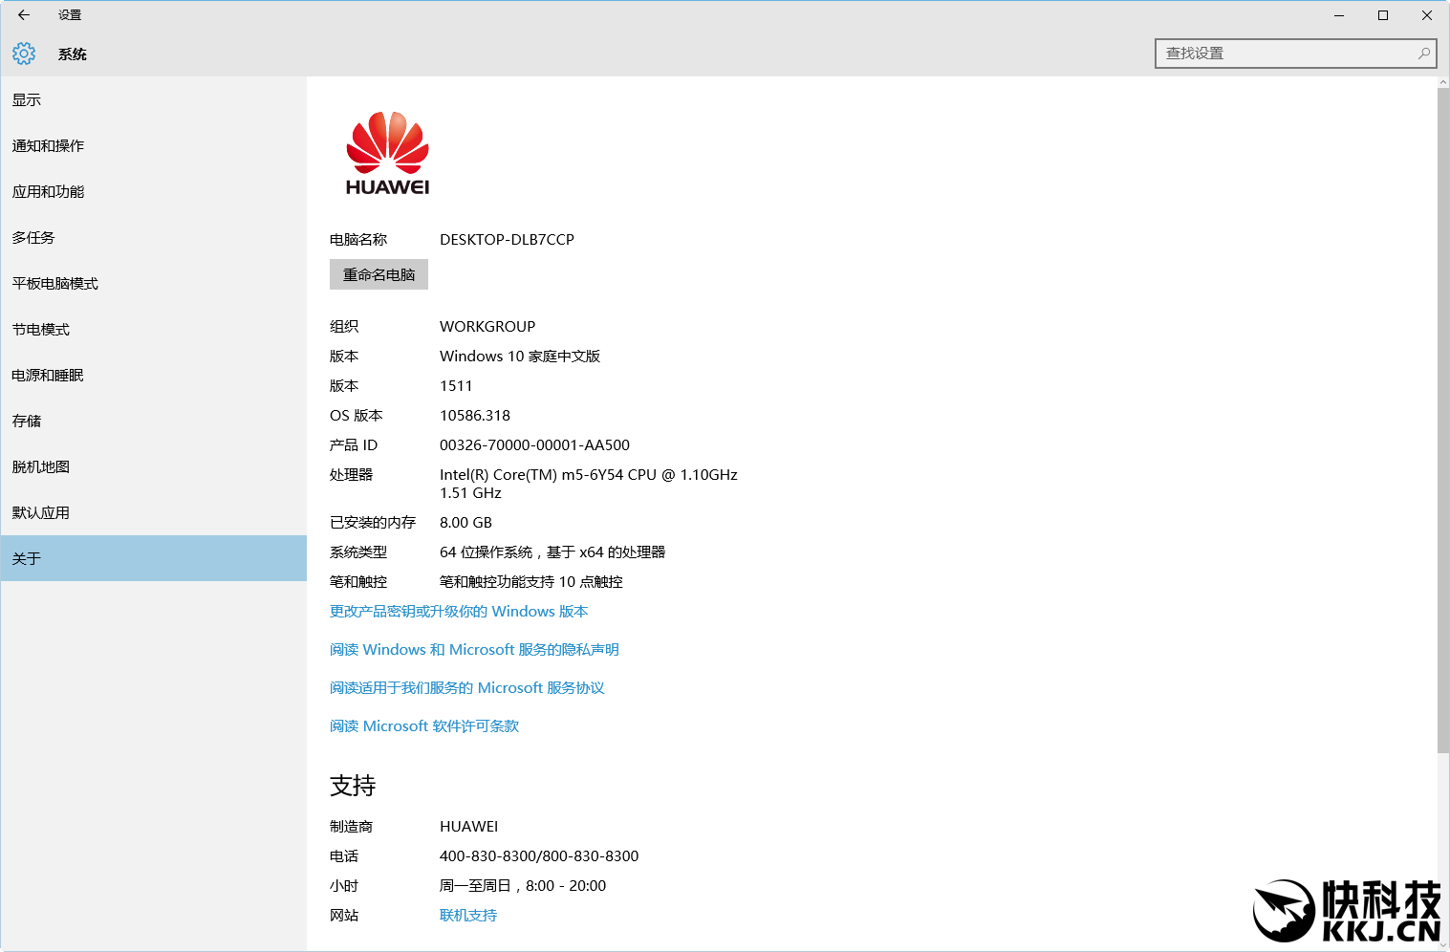The image size is (1450, 952).
Task: Open 电源和睡眠 settings
Action: pos(153,375)
